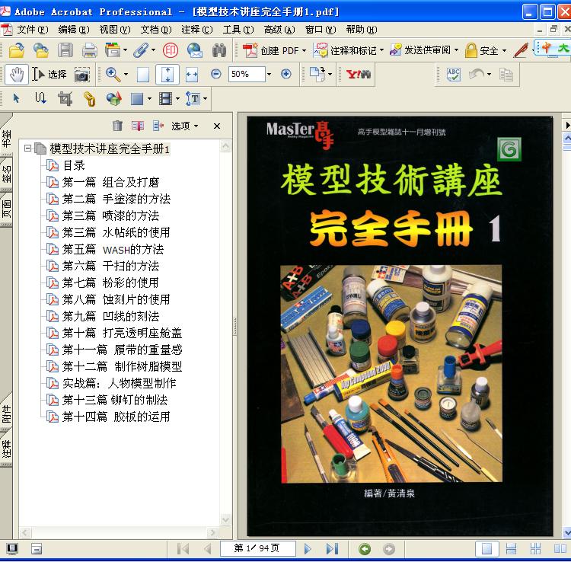Viewport: 571px width, 562px height.
Task: Click the Fit Page icon
Action: pos(167,75)
